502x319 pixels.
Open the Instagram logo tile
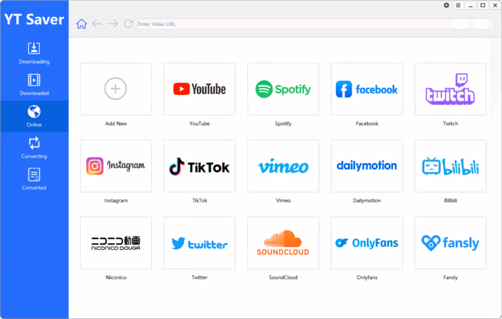[116, 166]
